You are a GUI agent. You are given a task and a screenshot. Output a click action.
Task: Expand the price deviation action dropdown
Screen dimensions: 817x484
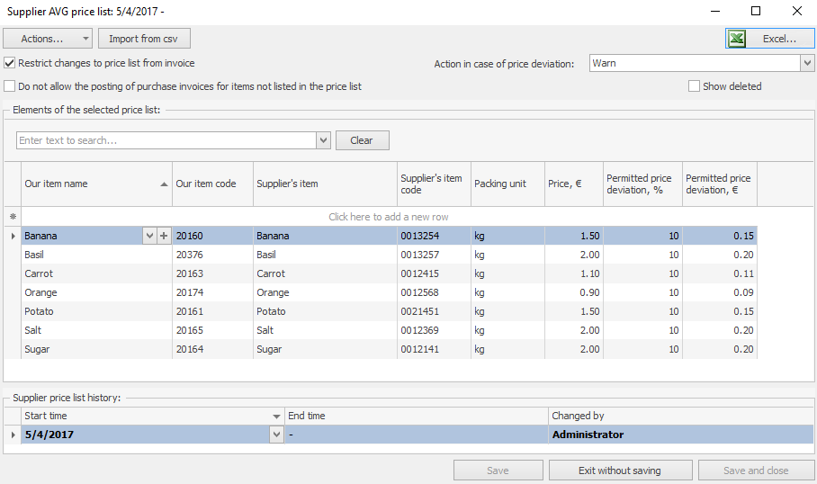click(x=806, y=63)
